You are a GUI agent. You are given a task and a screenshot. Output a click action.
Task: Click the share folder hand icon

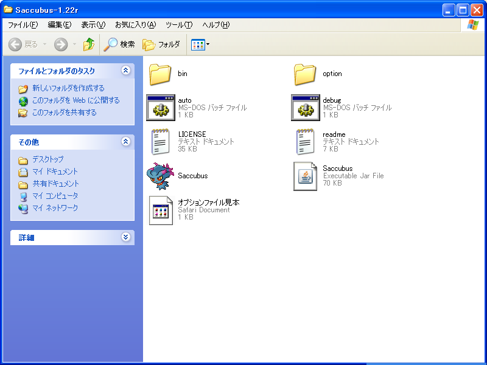pyautogui.click(x=23, y=113)
